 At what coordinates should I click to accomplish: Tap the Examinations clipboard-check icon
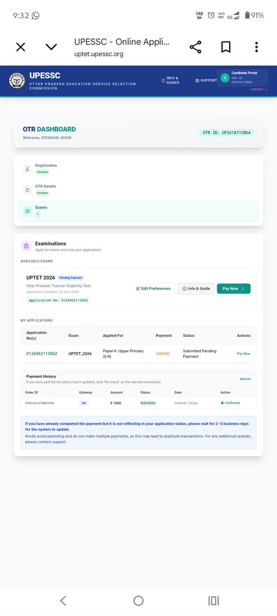pyautogui.click(x=26, y=246)
